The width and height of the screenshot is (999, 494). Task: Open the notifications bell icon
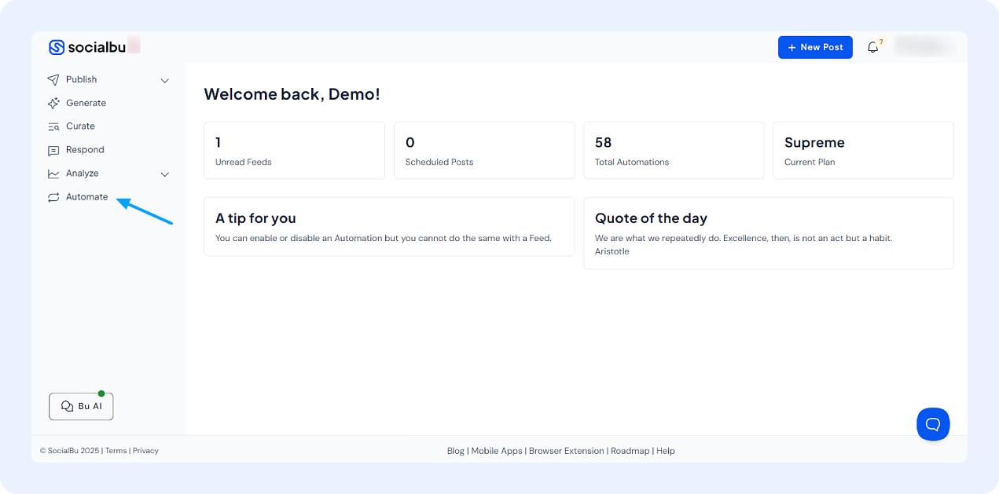coord(872,47)
